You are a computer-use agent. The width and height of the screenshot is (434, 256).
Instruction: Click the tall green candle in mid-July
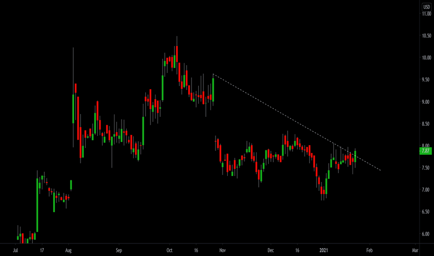[x=37, y=205]
